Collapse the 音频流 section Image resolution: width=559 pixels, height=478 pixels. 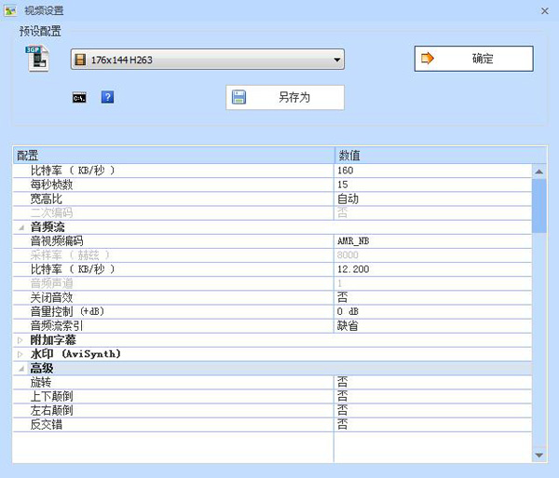21,227
